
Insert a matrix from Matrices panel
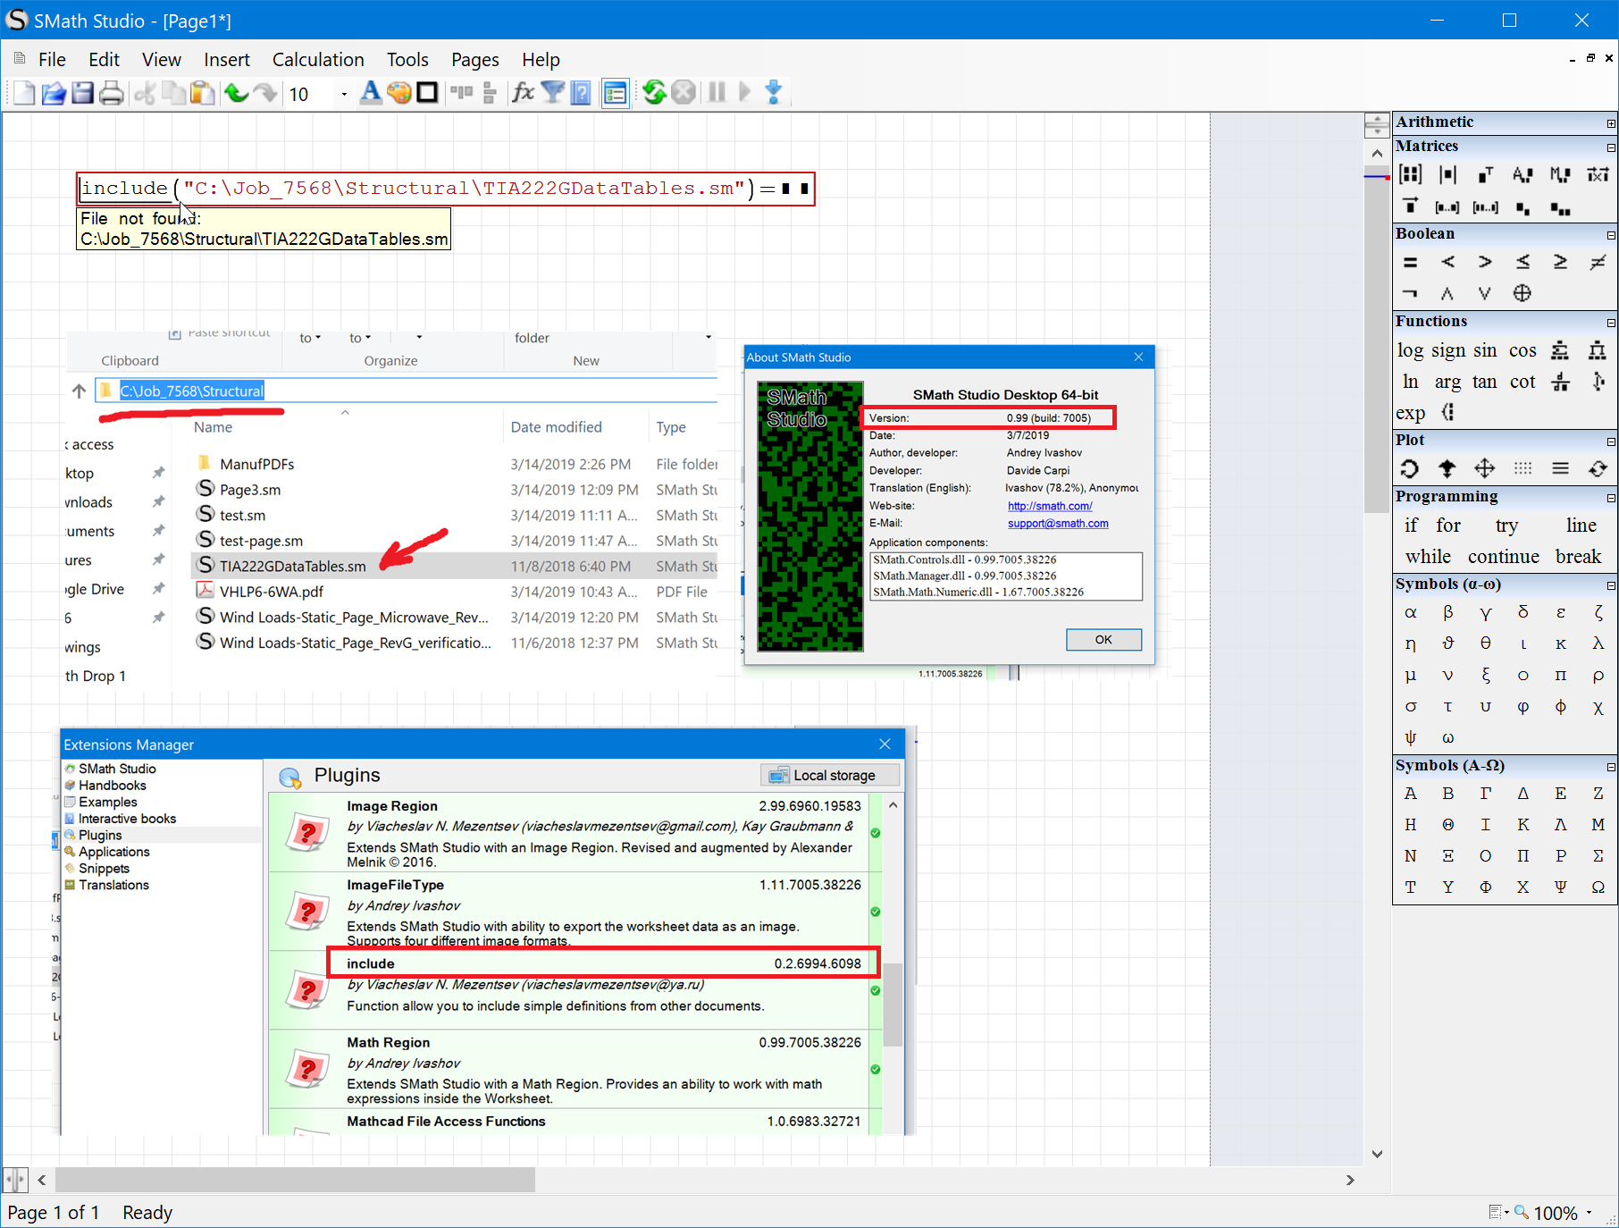1410,175
